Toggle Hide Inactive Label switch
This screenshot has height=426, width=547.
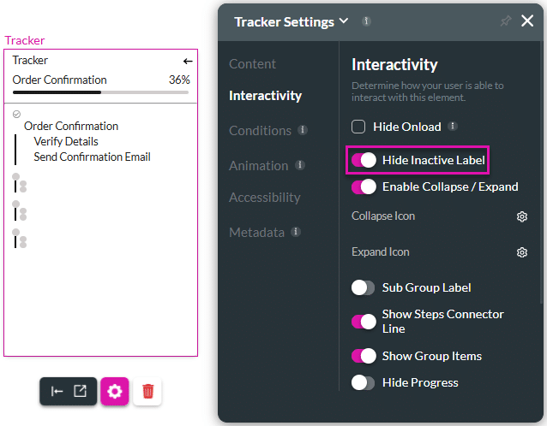(364, 160)
